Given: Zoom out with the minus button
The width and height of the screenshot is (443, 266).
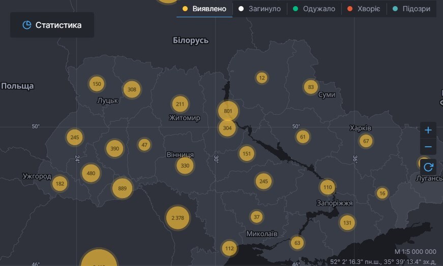Looking at the screenshot, I should [428, 147].
